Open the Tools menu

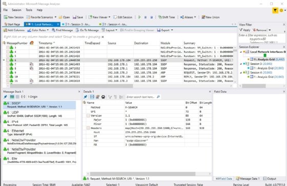(x=29, y=10)
